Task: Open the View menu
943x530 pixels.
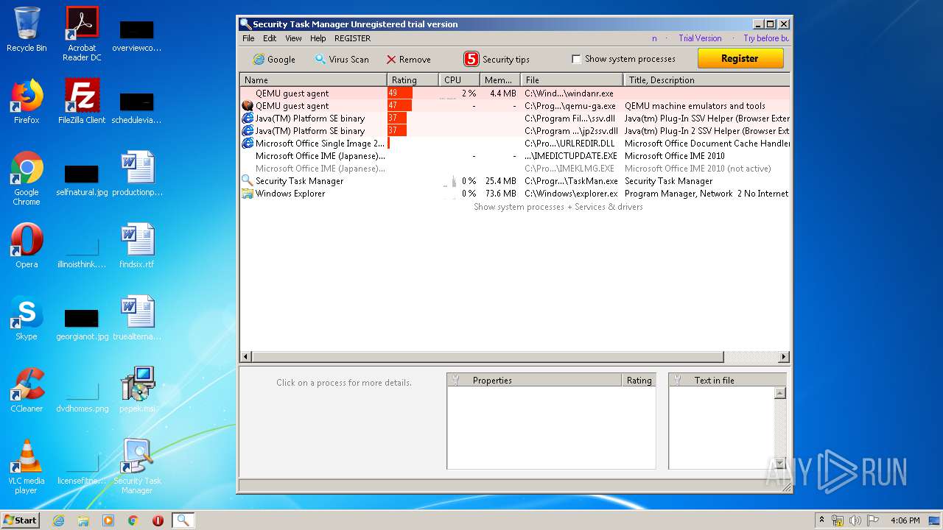Action: pyautogui.click(x=293, y=38)
